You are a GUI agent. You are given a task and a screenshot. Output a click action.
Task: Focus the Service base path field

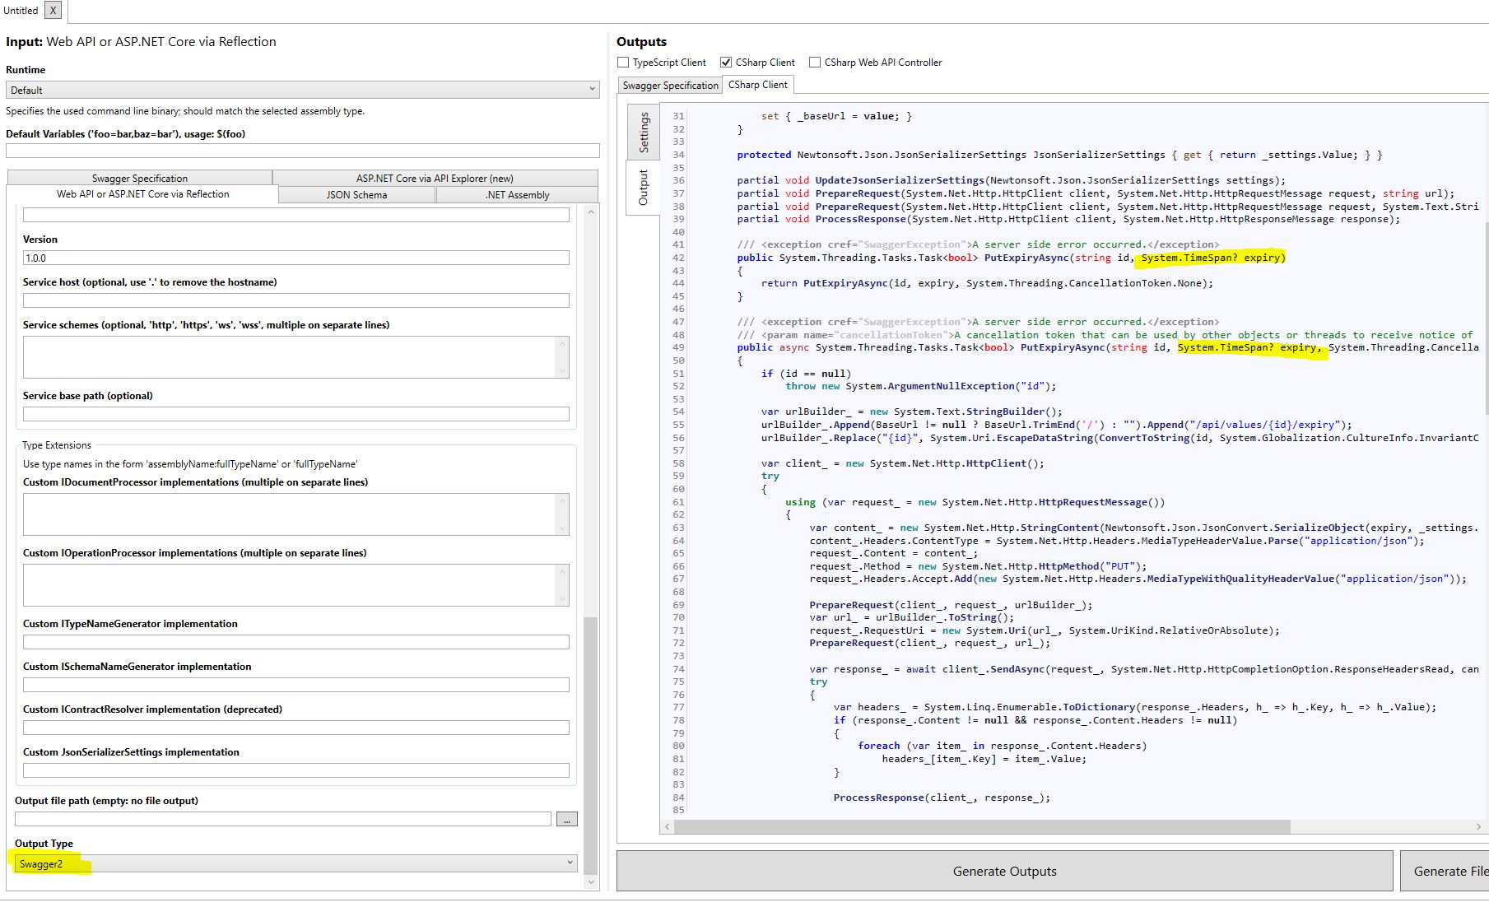295,414
